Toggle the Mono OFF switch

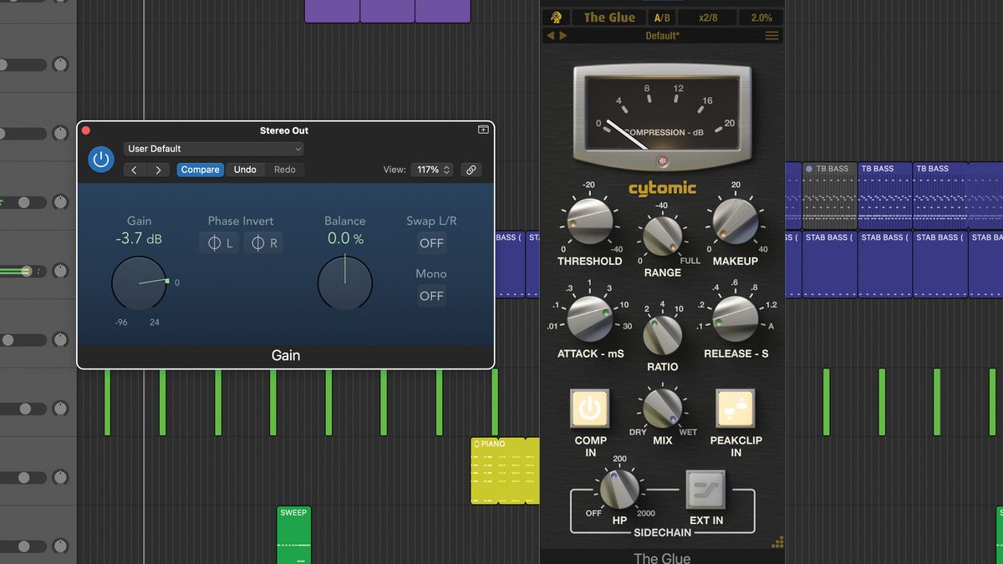pyautogui.click(x=431, y=296)
